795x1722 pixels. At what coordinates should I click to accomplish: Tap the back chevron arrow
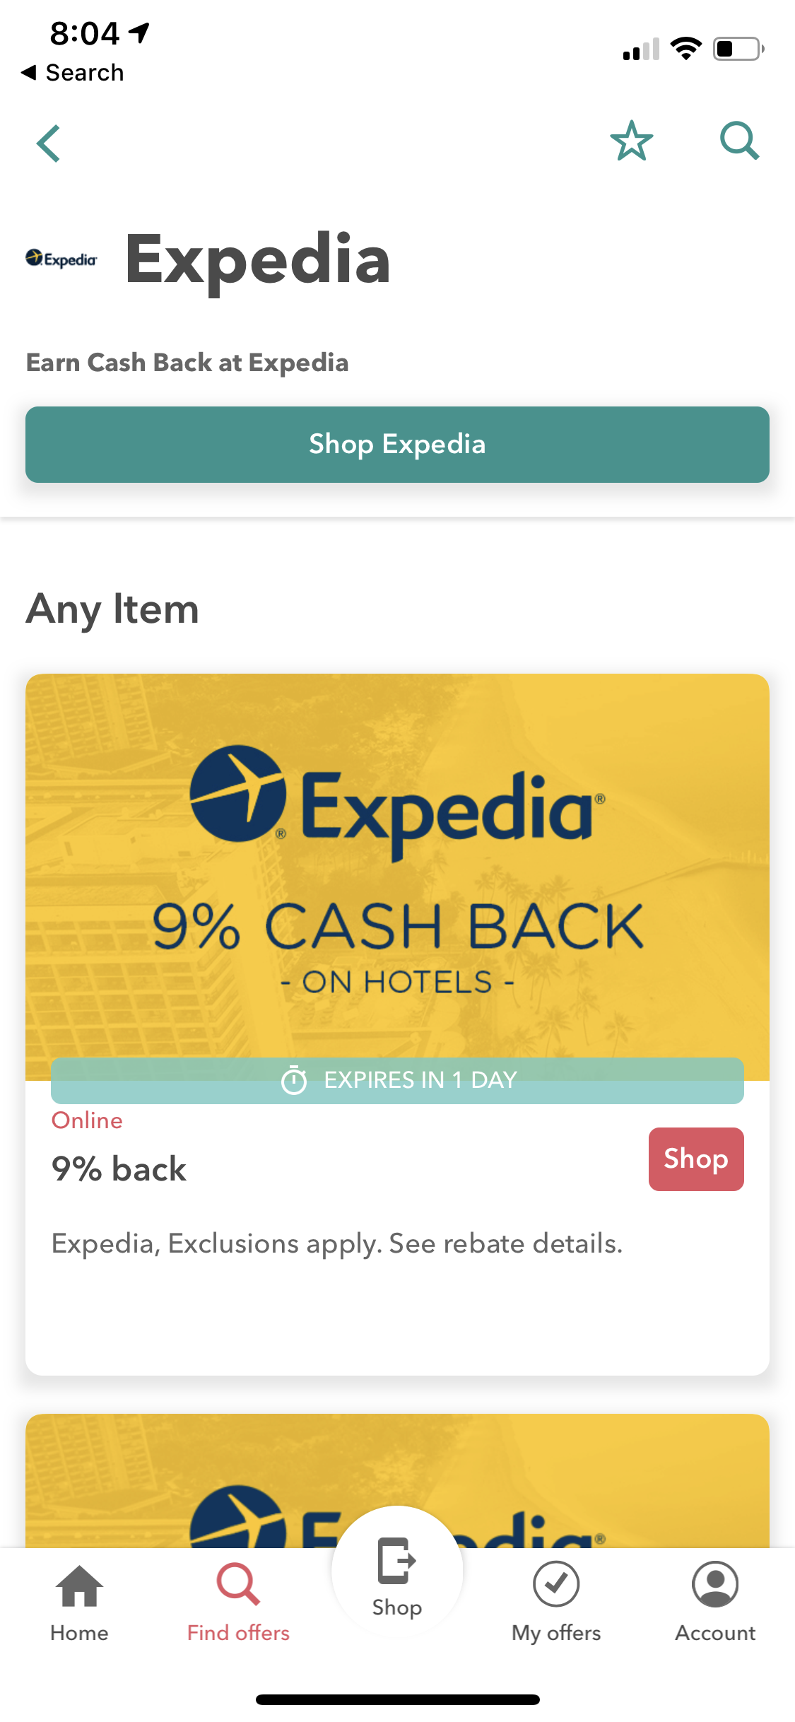pos(49,143)
